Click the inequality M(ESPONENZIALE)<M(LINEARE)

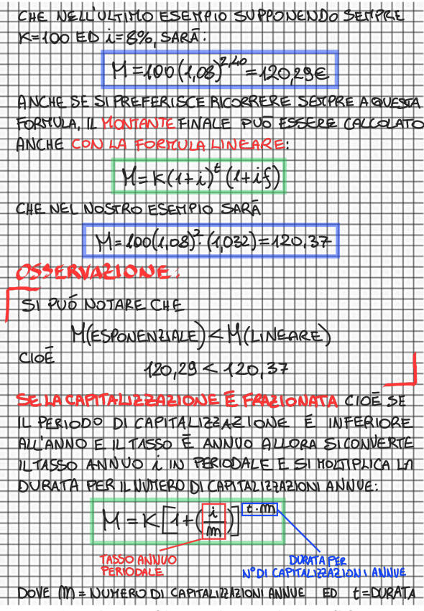pos(201,335)
